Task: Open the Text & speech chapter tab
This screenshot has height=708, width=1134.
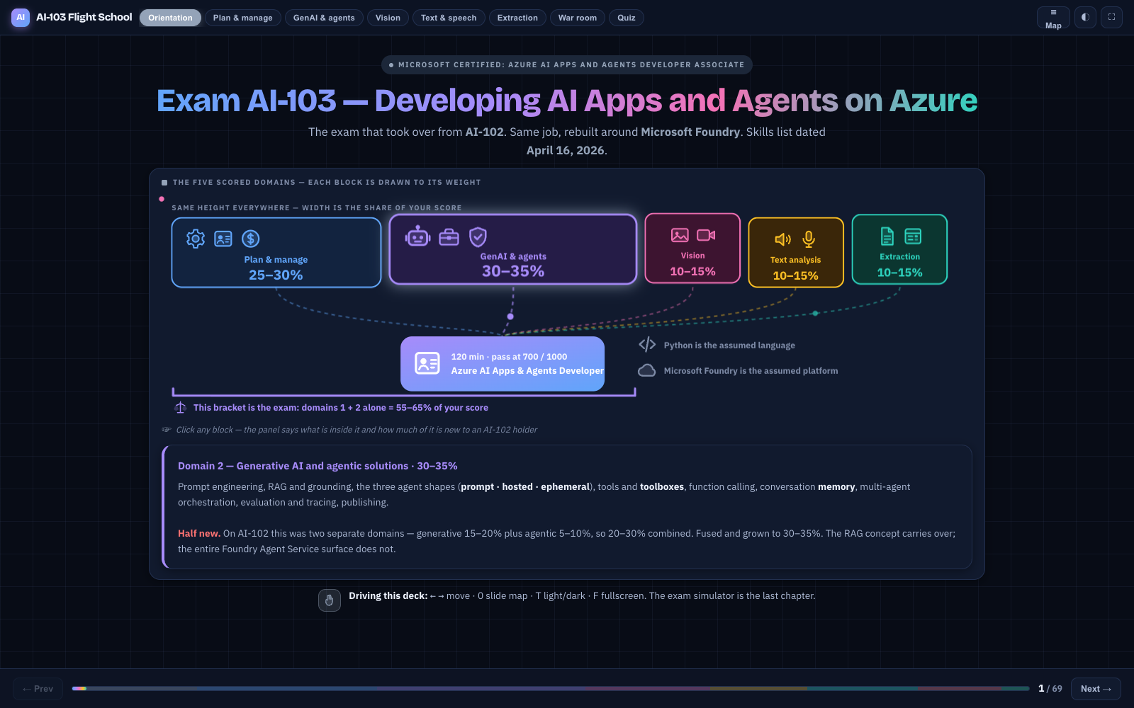Action: (449, 18)
